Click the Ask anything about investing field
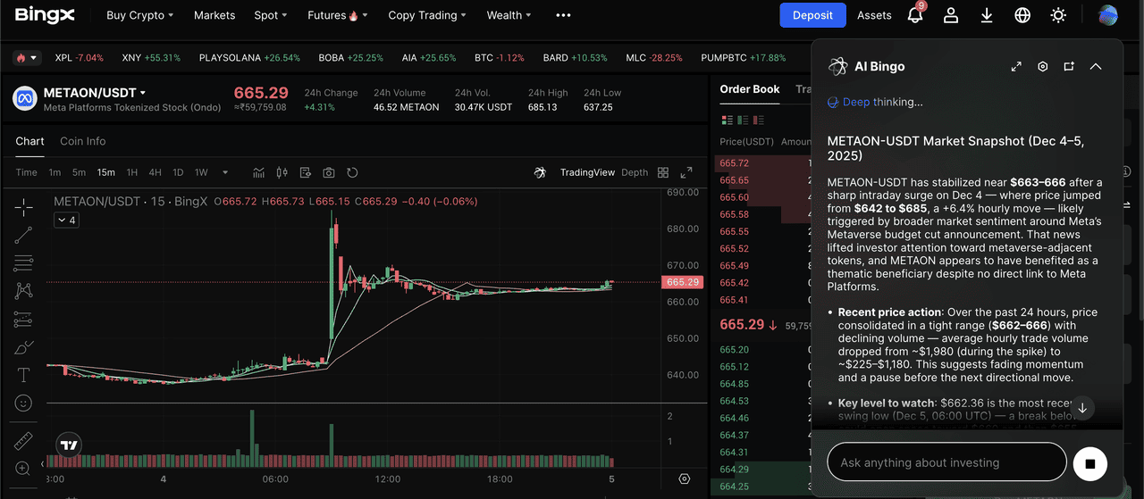The width and height of the screenshot is (1144, 499). click(946, 462)
